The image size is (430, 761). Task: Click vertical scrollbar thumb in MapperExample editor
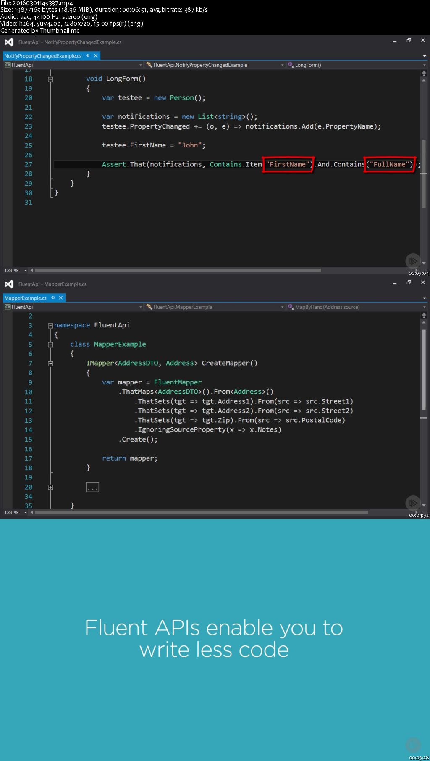click(424, 370)
